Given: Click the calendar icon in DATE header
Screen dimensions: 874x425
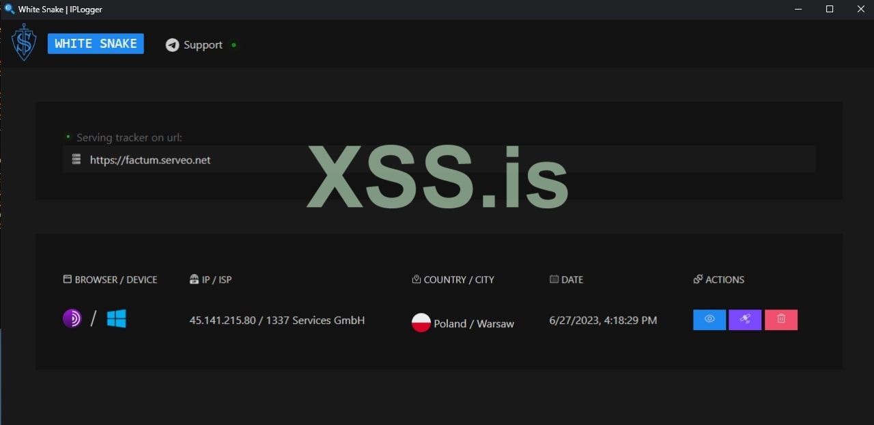Looking at the screenshot, I should click(554, 279).
